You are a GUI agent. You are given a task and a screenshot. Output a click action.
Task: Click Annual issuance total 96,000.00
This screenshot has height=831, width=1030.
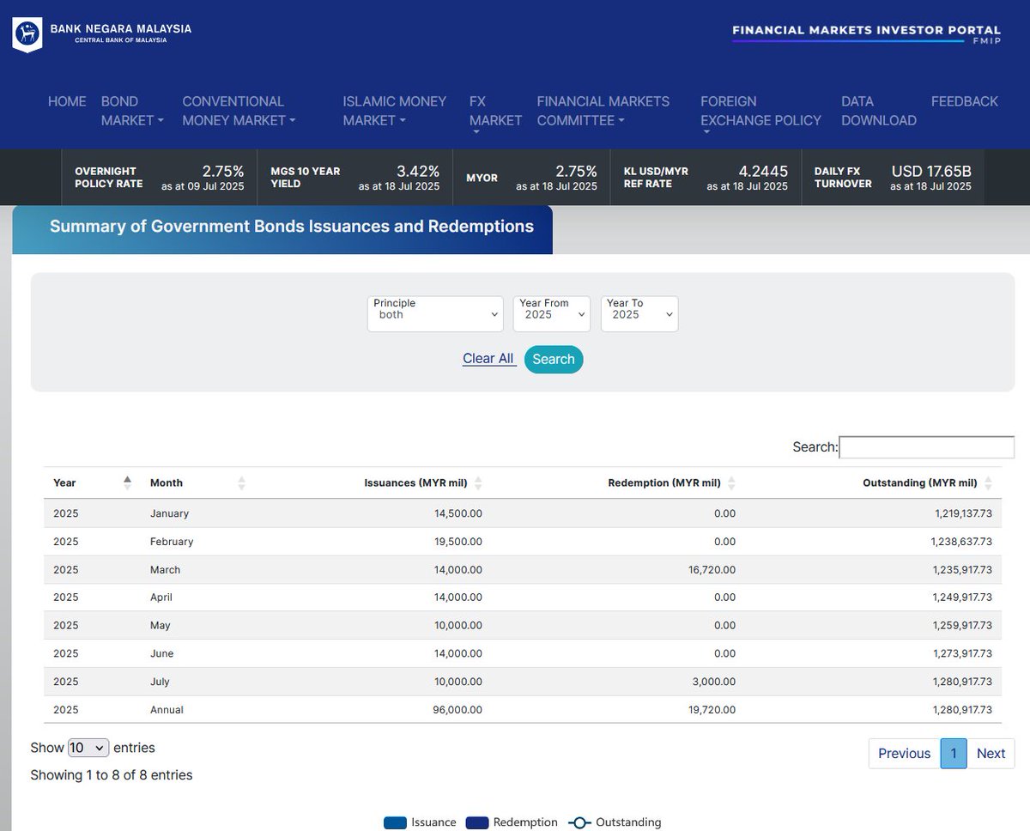pos(458,710)
